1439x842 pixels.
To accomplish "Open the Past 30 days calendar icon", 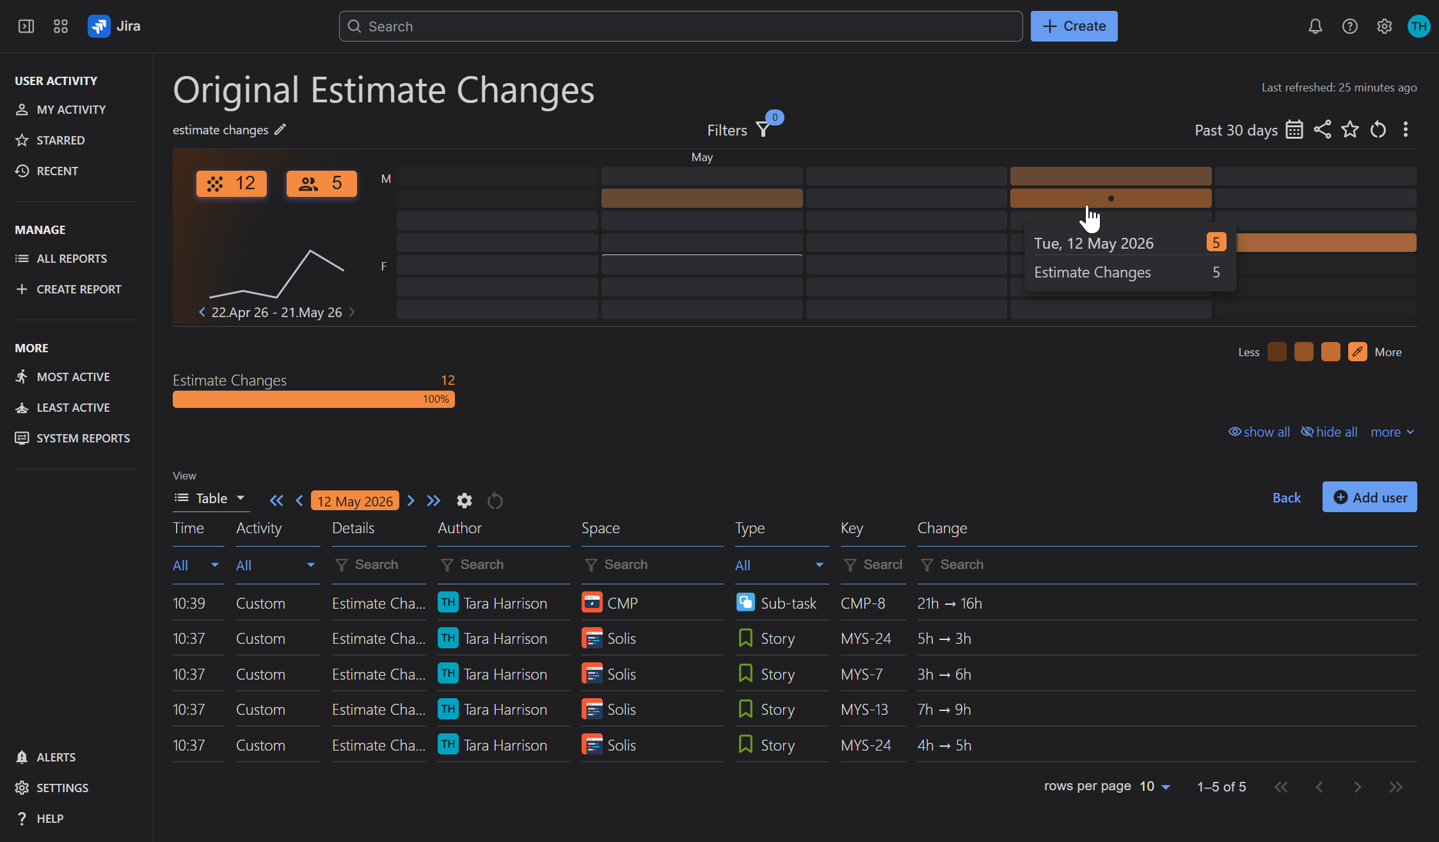I will (x=1294, y=130).
